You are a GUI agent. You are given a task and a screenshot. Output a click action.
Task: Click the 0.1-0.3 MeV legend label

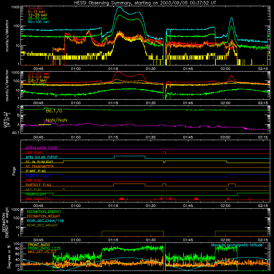[x=39, y=74]
